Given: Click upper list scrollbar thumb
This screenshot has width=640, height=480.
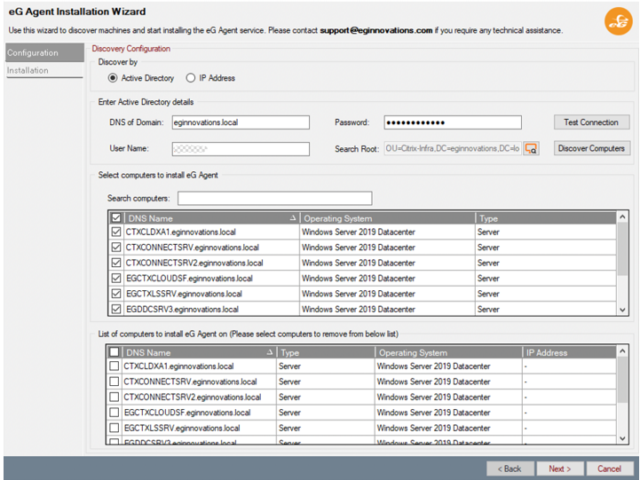Looking at the screenshot, I should click(x=622, y=248).
